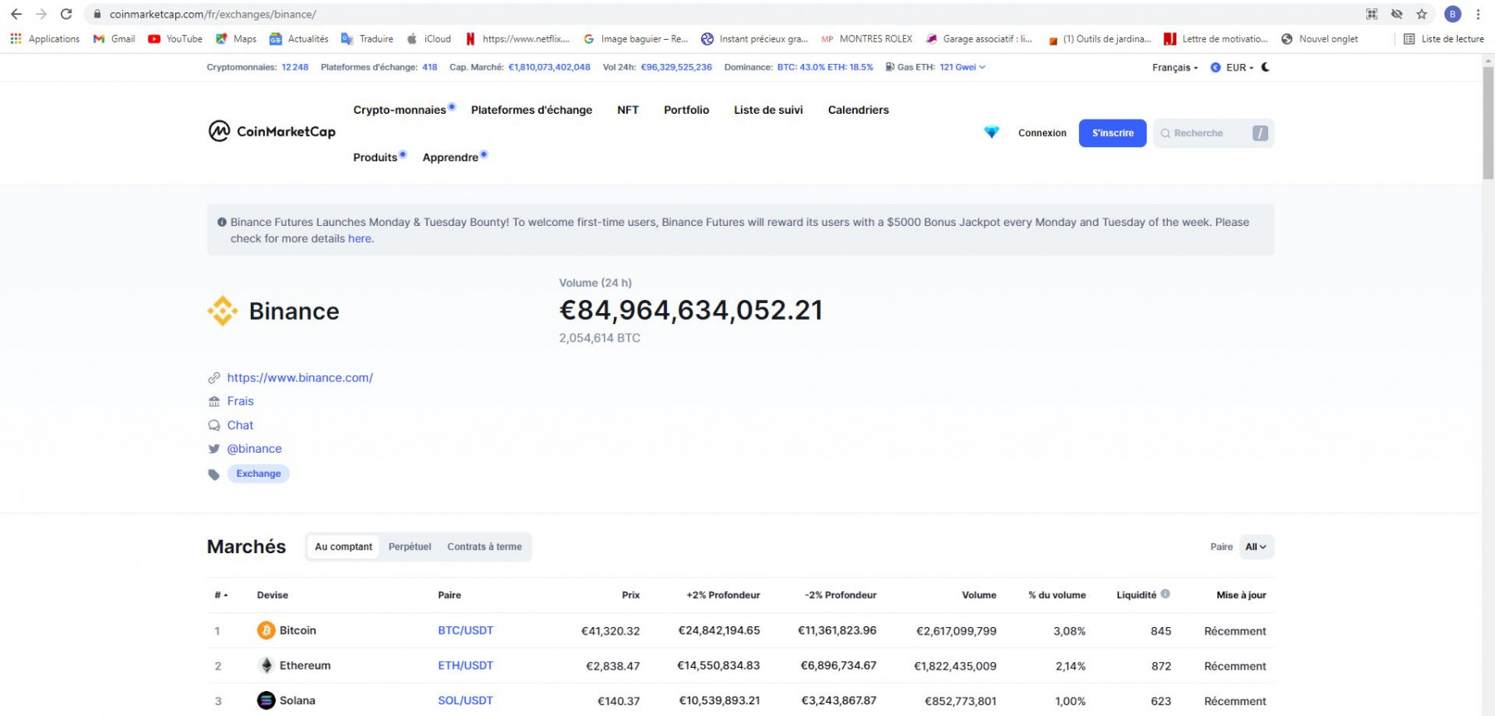The image size is (1495, 716).
Task: Click the Solana coin icon
Action: click(x=266, y=700)
